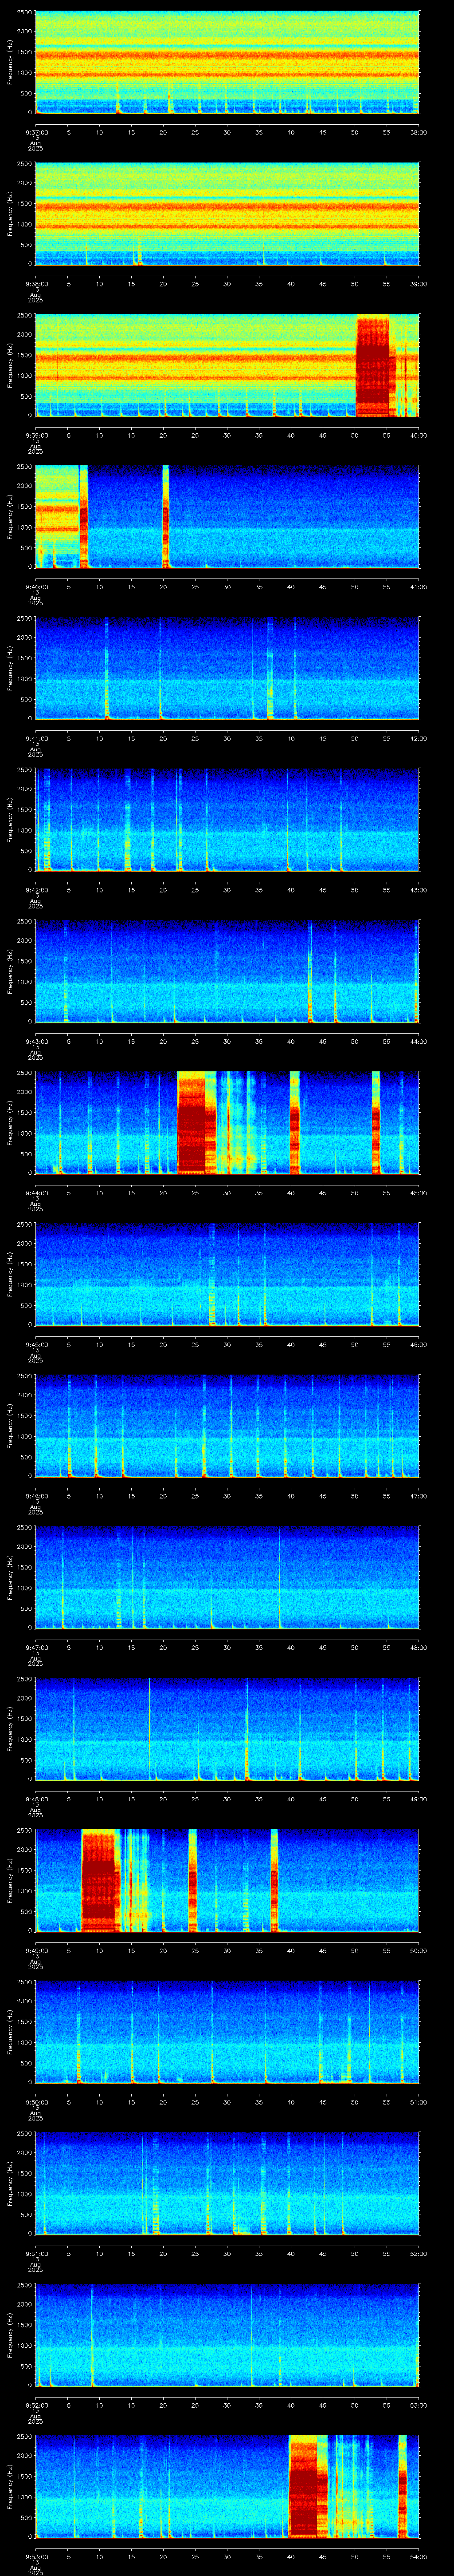Screen dimensions: 454x2576
Task: Click the red burst near 7 seconds in the 9:40:00 spectrogram
Action: (x=84, y=517)
